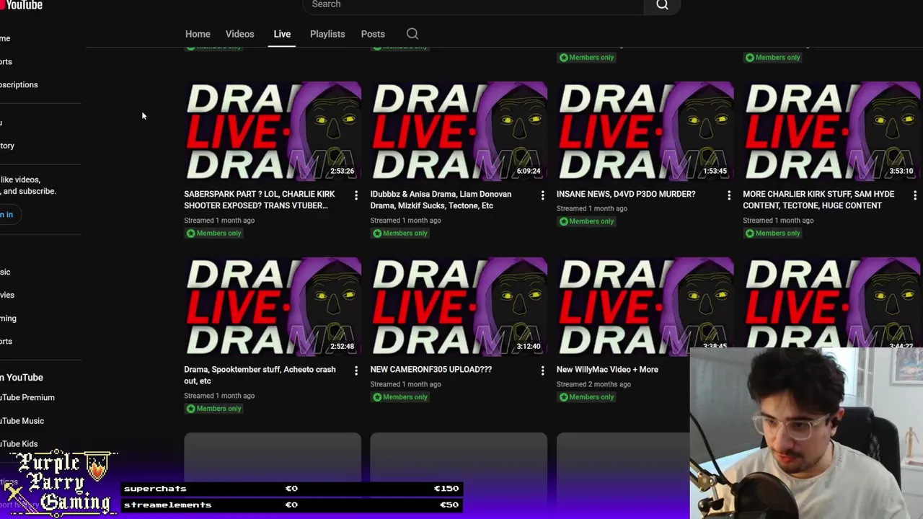This screenshot has height=519, width=923.
Task: Open the channel search icon beside Posts
Action: (412, 34)
